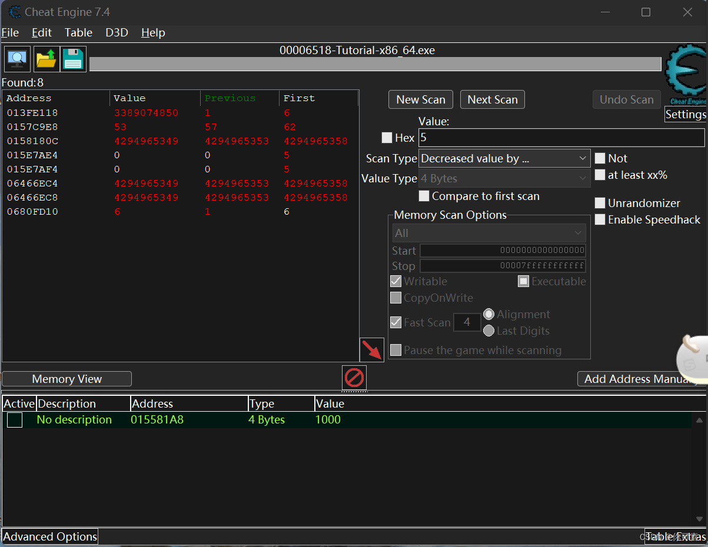Open the process list selector

pos(16,58)
